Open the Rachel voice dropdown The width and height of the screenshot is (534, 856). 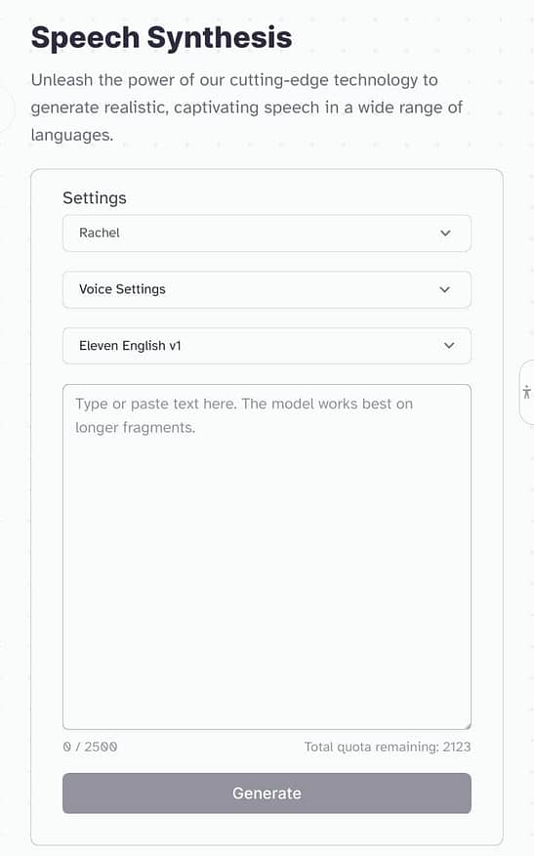[267, 234]
